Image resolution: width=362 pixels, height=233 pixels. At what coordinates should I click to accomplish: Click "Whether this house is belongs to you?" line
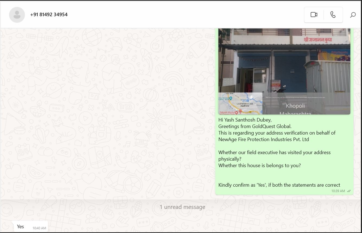tap(260, 166)
